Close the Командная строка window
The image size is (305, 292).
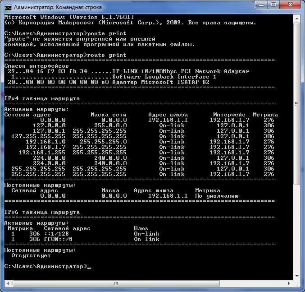(290, 5)
